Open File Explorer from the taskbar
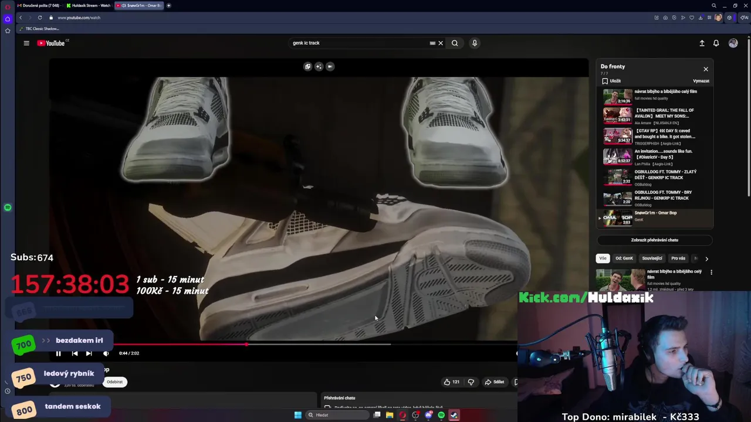 click(x=389, y=415)
